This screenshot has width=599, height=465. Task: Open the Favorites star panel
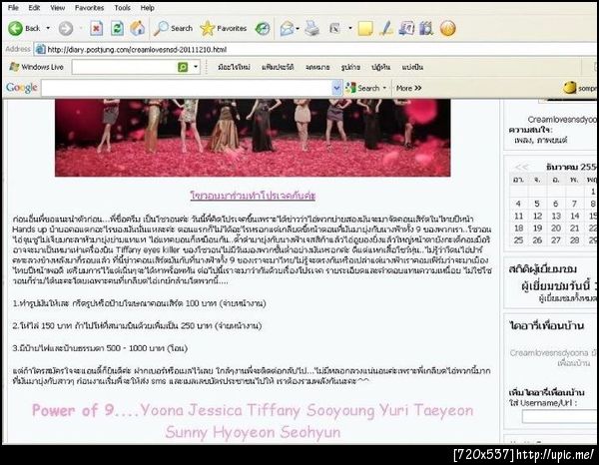pos(224,28)
